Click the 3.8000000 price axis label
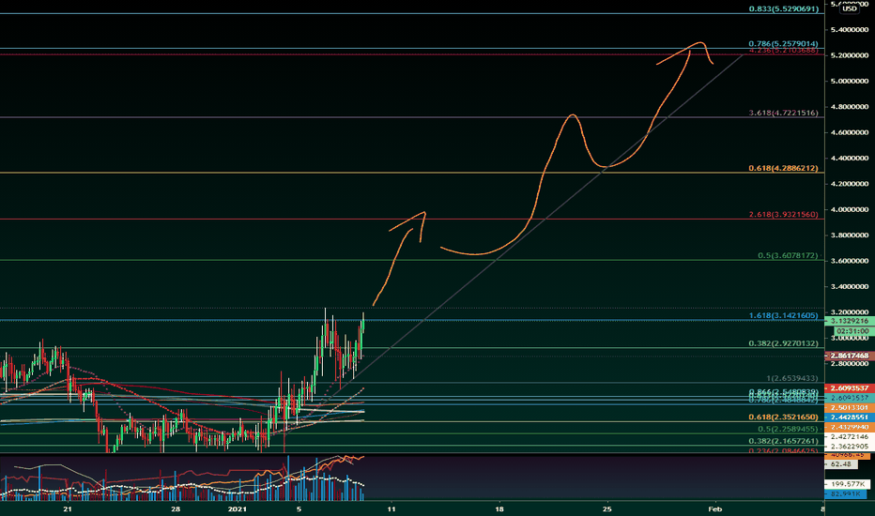The height and width of the screenshot is (516, 875). click(850, 235)
